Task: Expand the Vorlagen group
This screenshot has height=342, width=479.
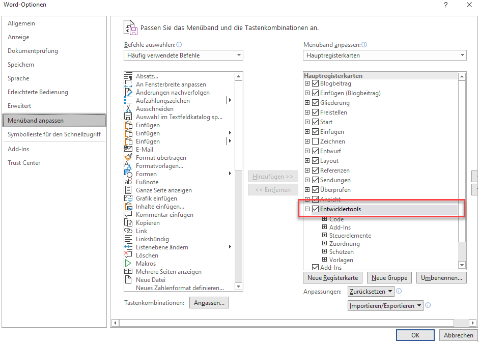Action: [325, 260]
